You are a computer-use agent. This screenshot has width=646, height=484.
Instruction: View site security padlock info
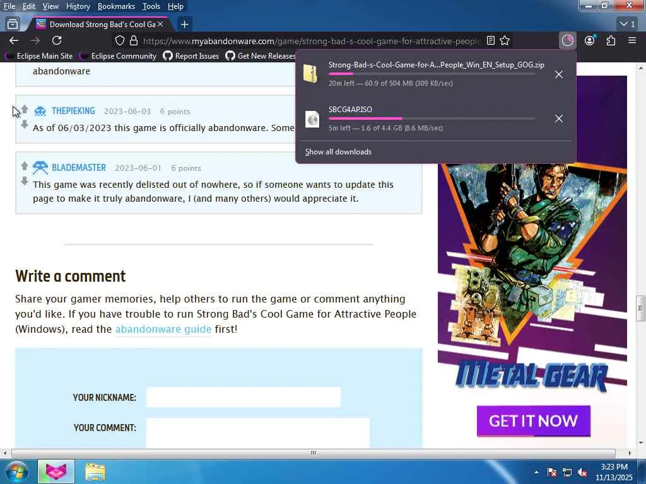click(x=134, y=40)
